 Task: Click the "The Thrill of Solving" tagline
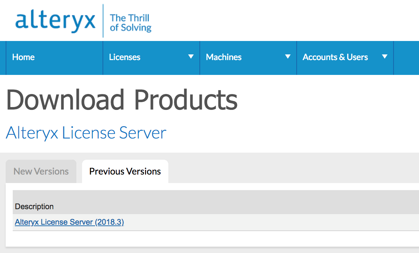click(130, 23)
